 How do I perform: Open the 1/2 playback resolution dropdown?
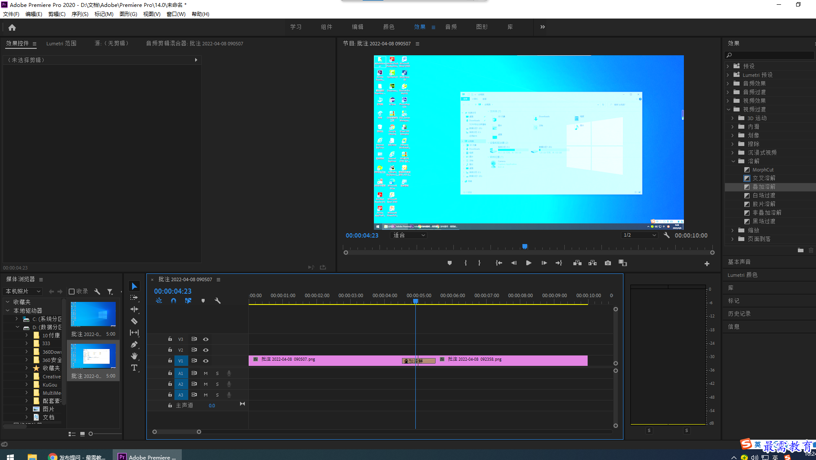[x=639, y=235]
